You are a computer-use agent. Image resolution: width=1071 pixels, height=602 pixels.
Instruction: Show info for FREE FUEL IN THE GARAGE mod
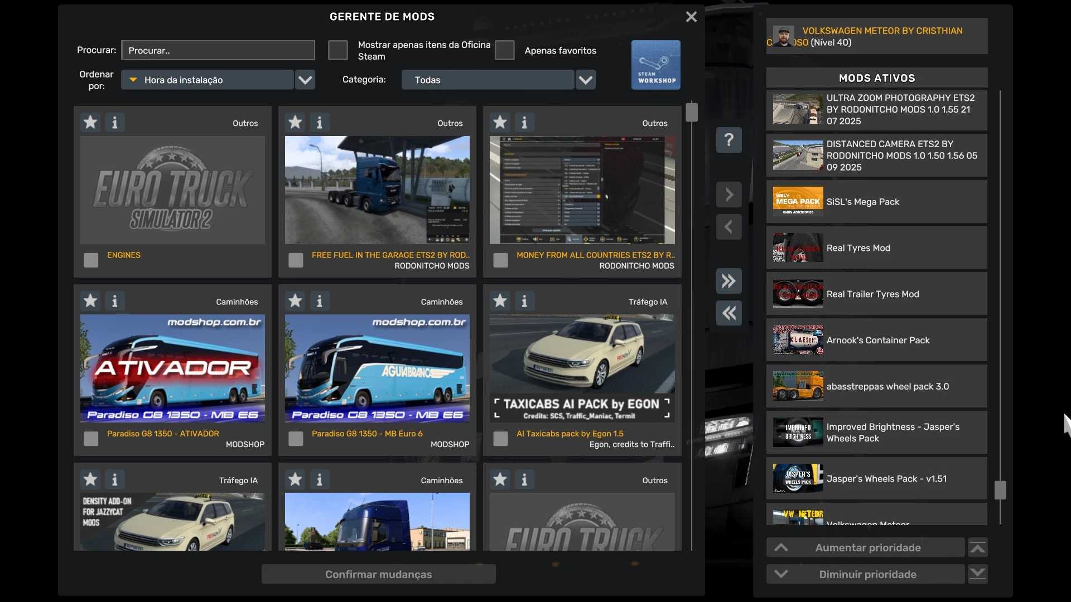[320, 122]
